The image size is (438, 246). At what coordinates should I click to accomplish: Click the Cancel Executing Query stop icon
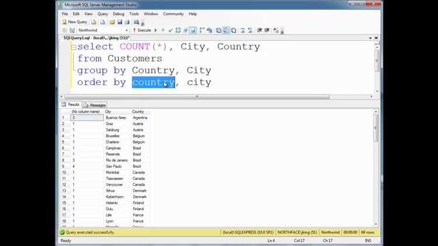[163, 30]
